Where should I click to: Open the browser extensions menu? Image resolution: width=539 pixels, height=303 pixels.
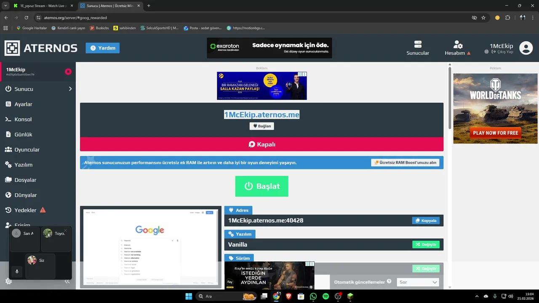pos(507,18)
